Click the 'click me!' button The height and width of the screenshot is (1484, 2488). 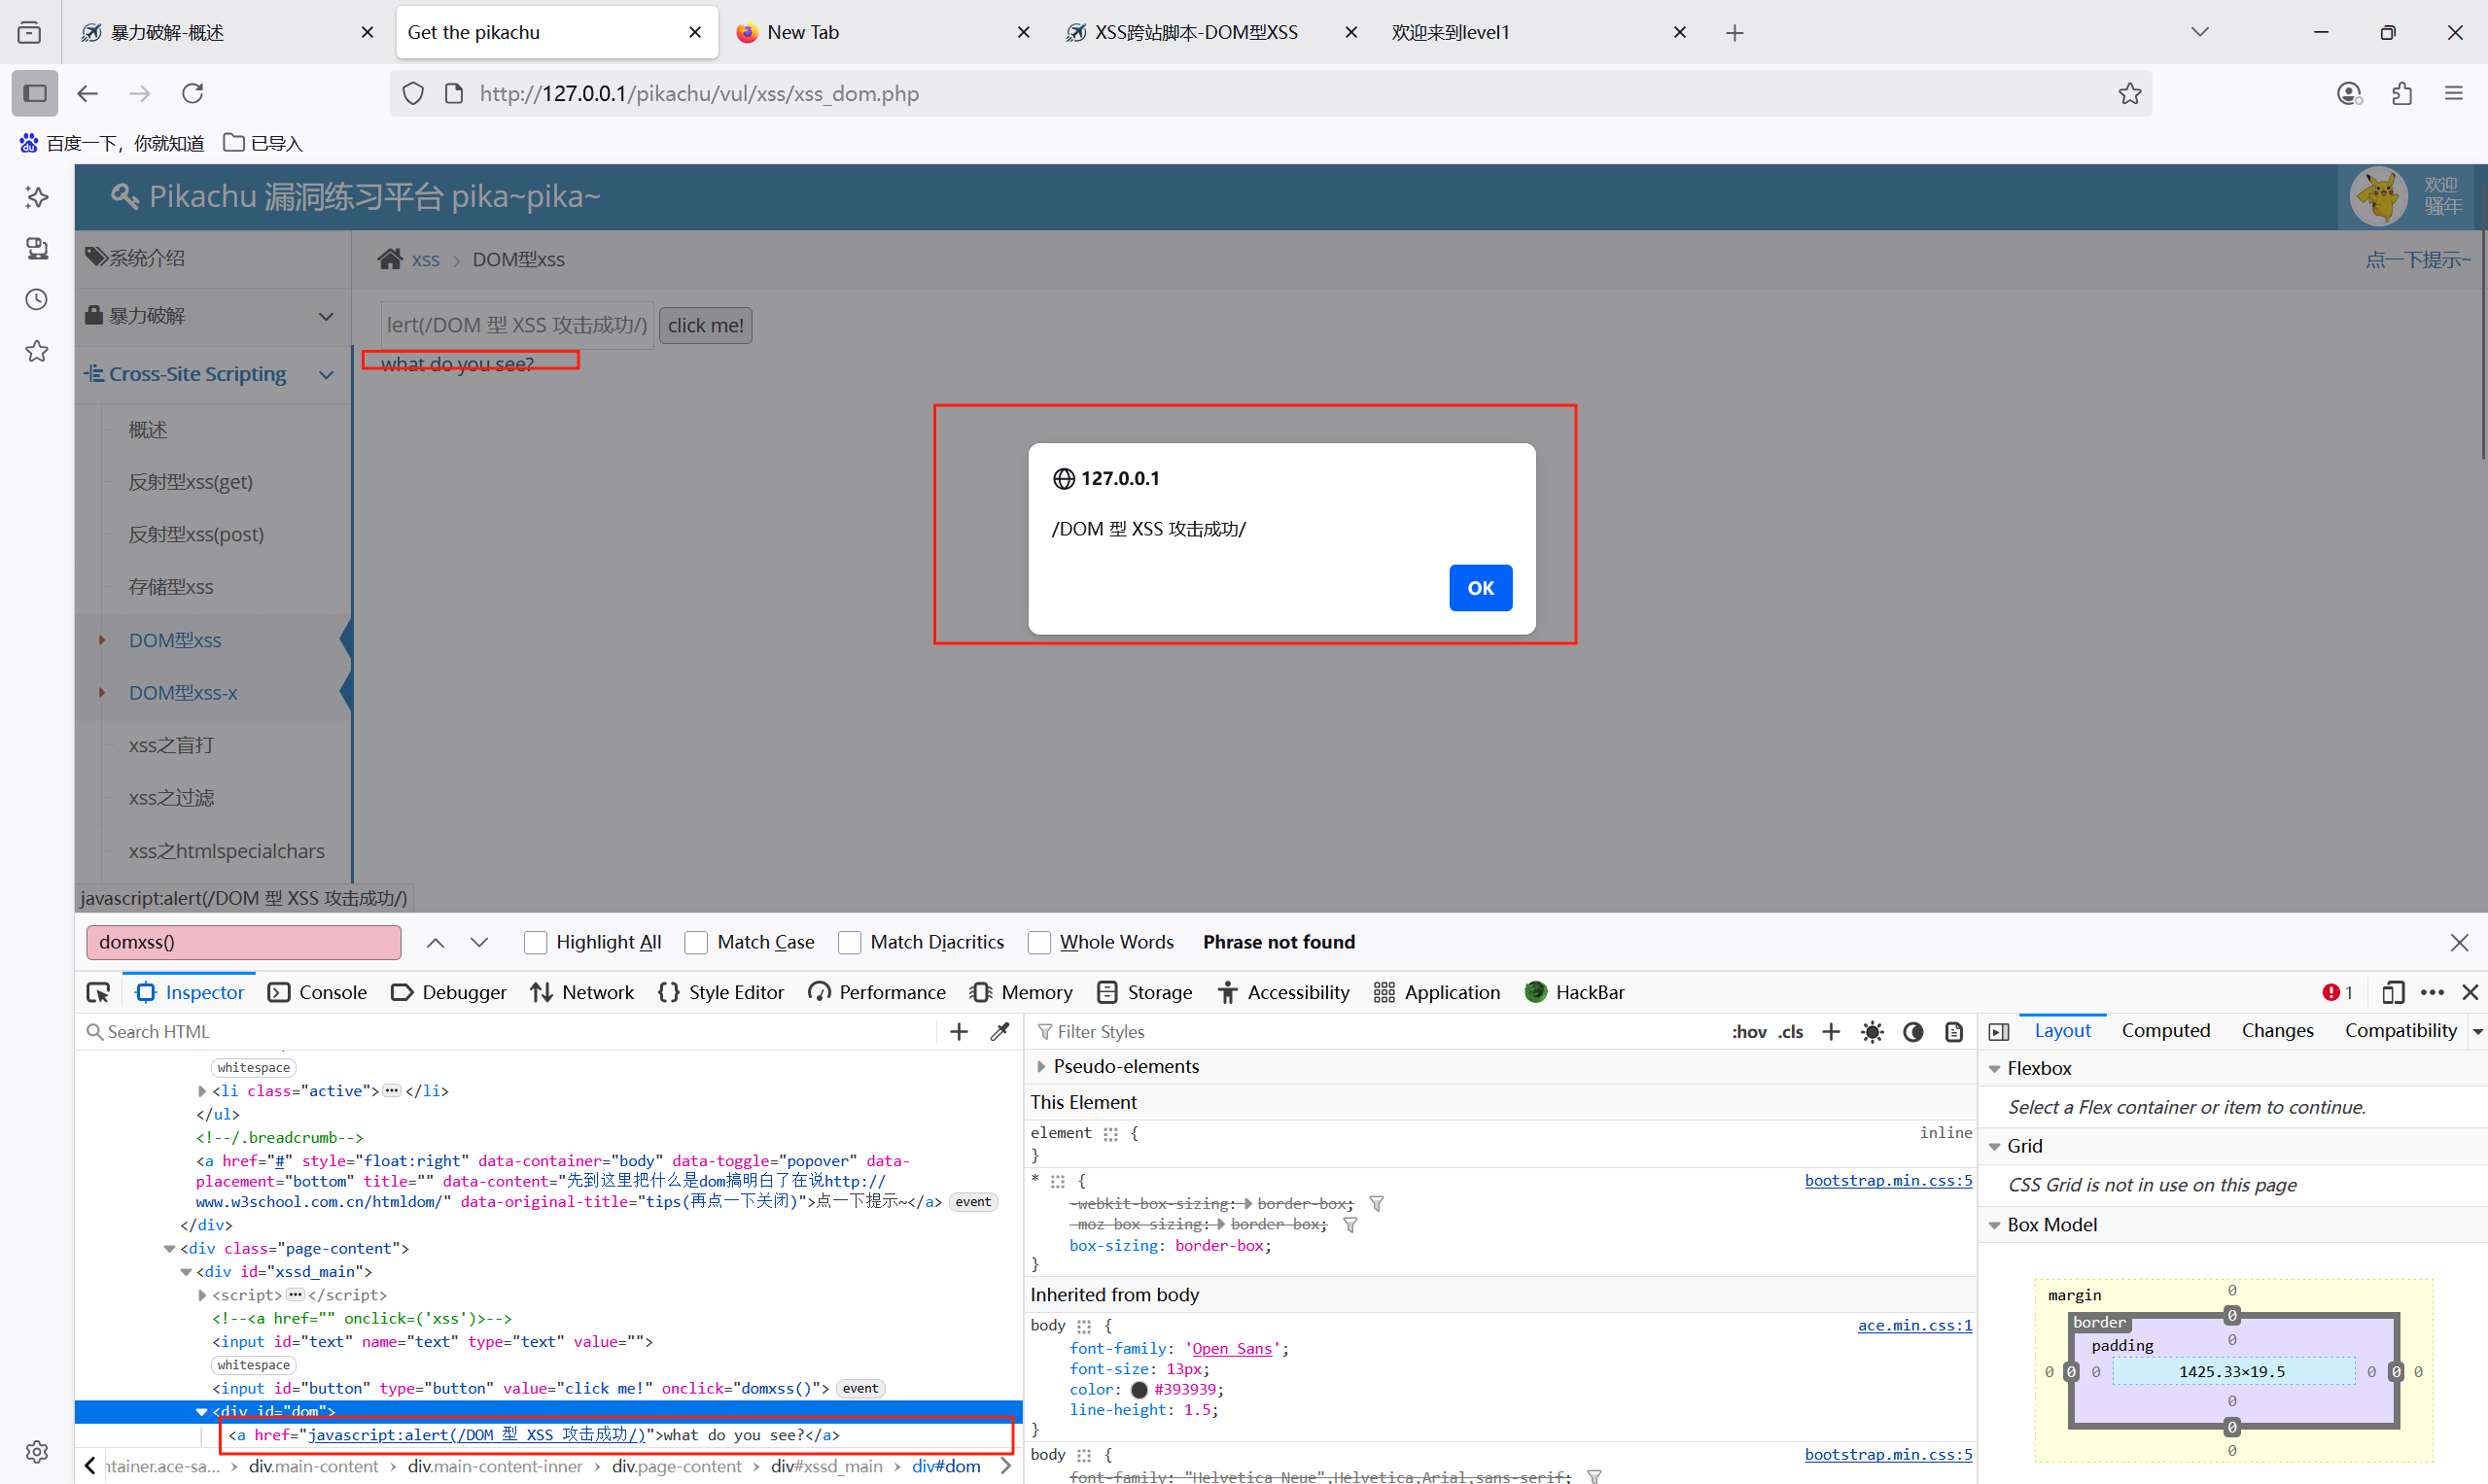pos(705,325)
